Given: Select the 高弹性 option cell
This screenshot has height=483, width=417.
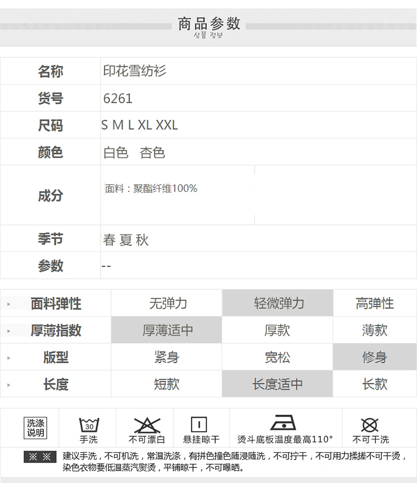Looking at the screenshot, I should tap(375, 303).
